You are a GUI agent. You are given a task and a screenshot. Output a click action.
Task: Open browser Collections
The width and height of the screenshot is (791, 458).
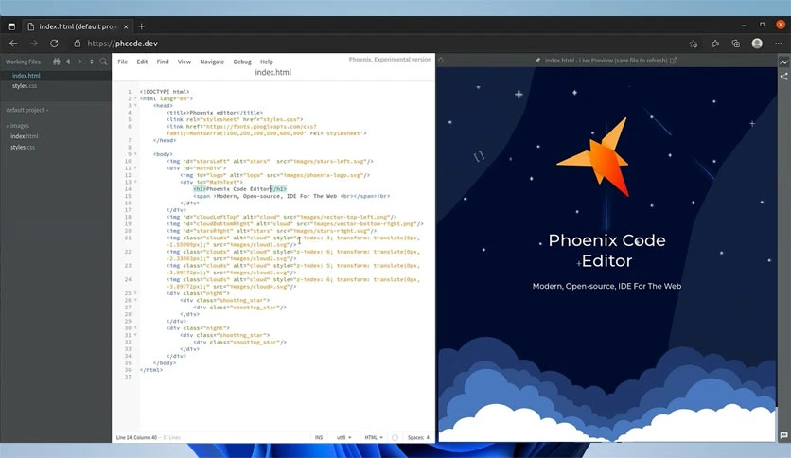736,44
